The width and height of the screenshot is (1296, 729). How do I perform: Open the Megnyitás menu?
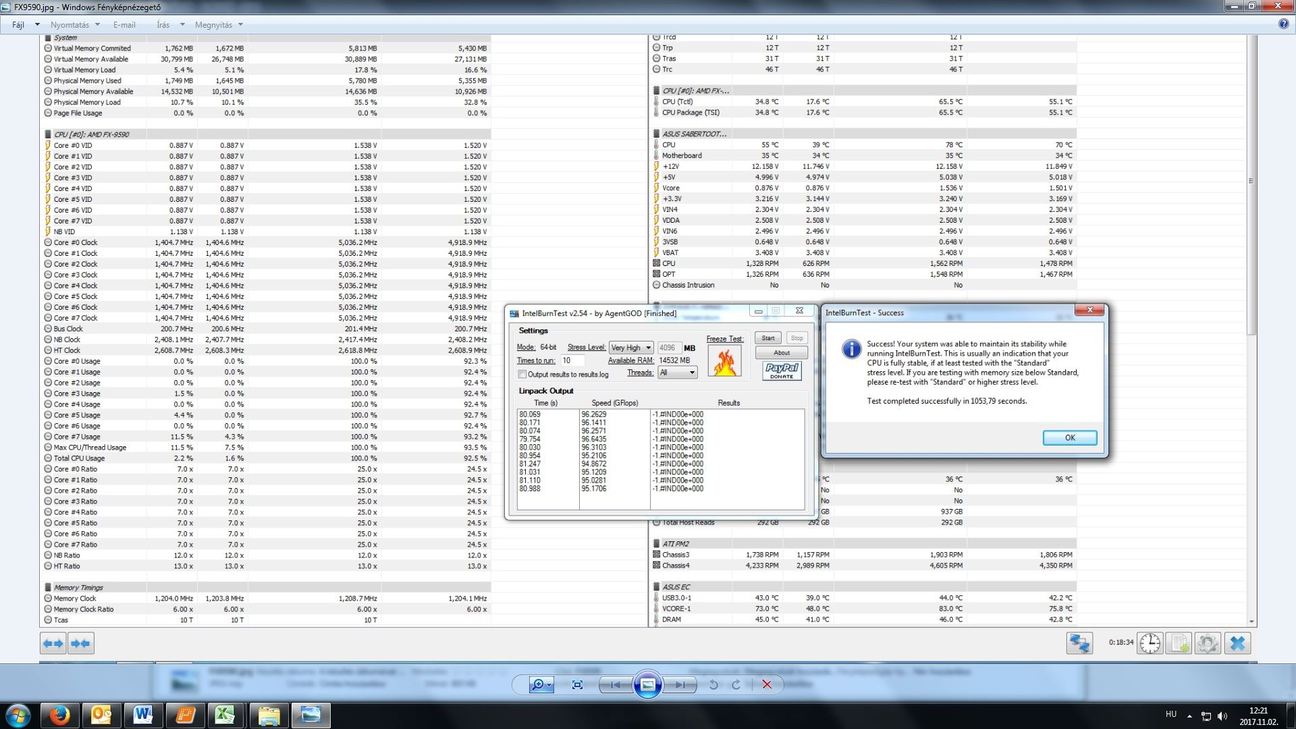(x=213, y=25)
